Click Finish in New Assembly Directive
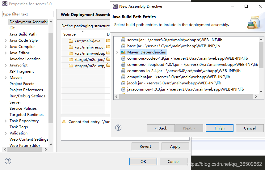 (220, 128)
